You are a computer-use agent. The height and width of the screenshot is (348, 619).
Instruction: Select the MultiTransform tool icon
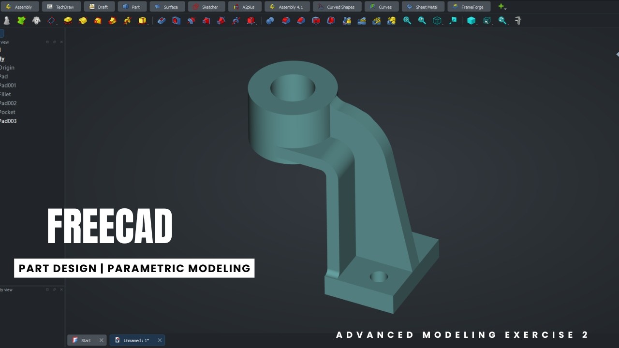392,20
